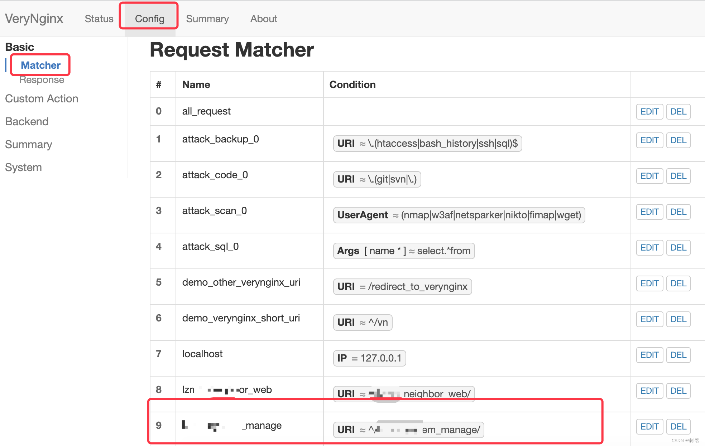Image resolution: width=705 pixels, height=446 pixels.
Task: Click the VeryNginx brand logo
Action: tap(34, 19)
